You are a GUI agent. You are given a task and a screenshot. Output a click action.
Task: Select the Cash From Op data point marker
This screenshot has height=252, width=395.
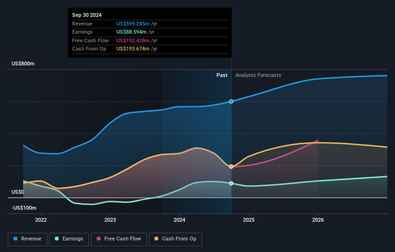tap(231, 166)
